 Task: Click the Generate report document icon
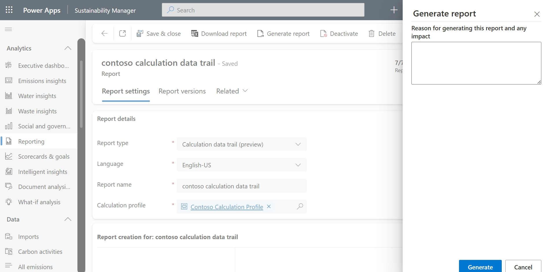[x=260, y=33]
